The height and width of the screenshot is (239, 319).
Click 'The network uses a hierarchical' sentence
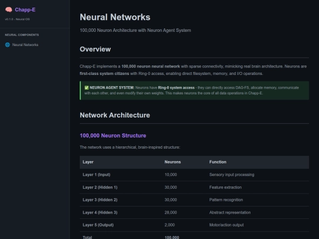click(130, 147)
